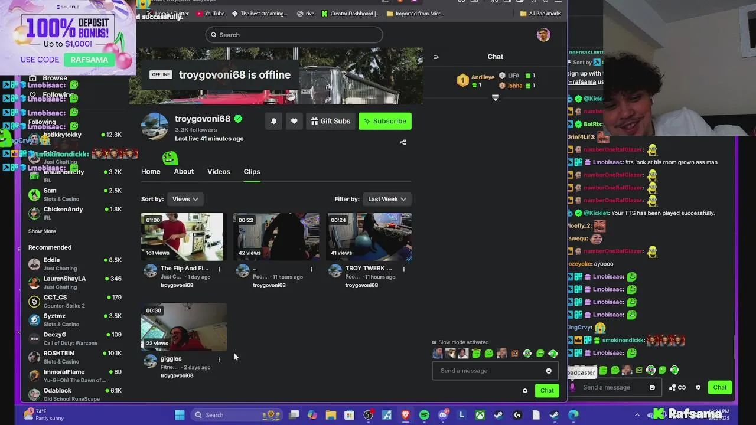
Task: Toggle notification bell for troygovoni68
Action: 273,121
